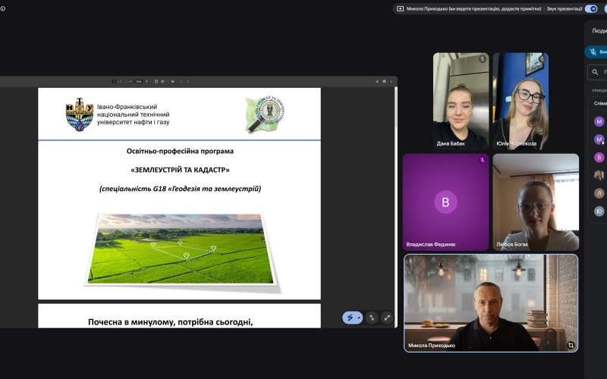This screenshot has height=379, width=607.
Task: Click the PDF page number field
Action: pos(115,81)
